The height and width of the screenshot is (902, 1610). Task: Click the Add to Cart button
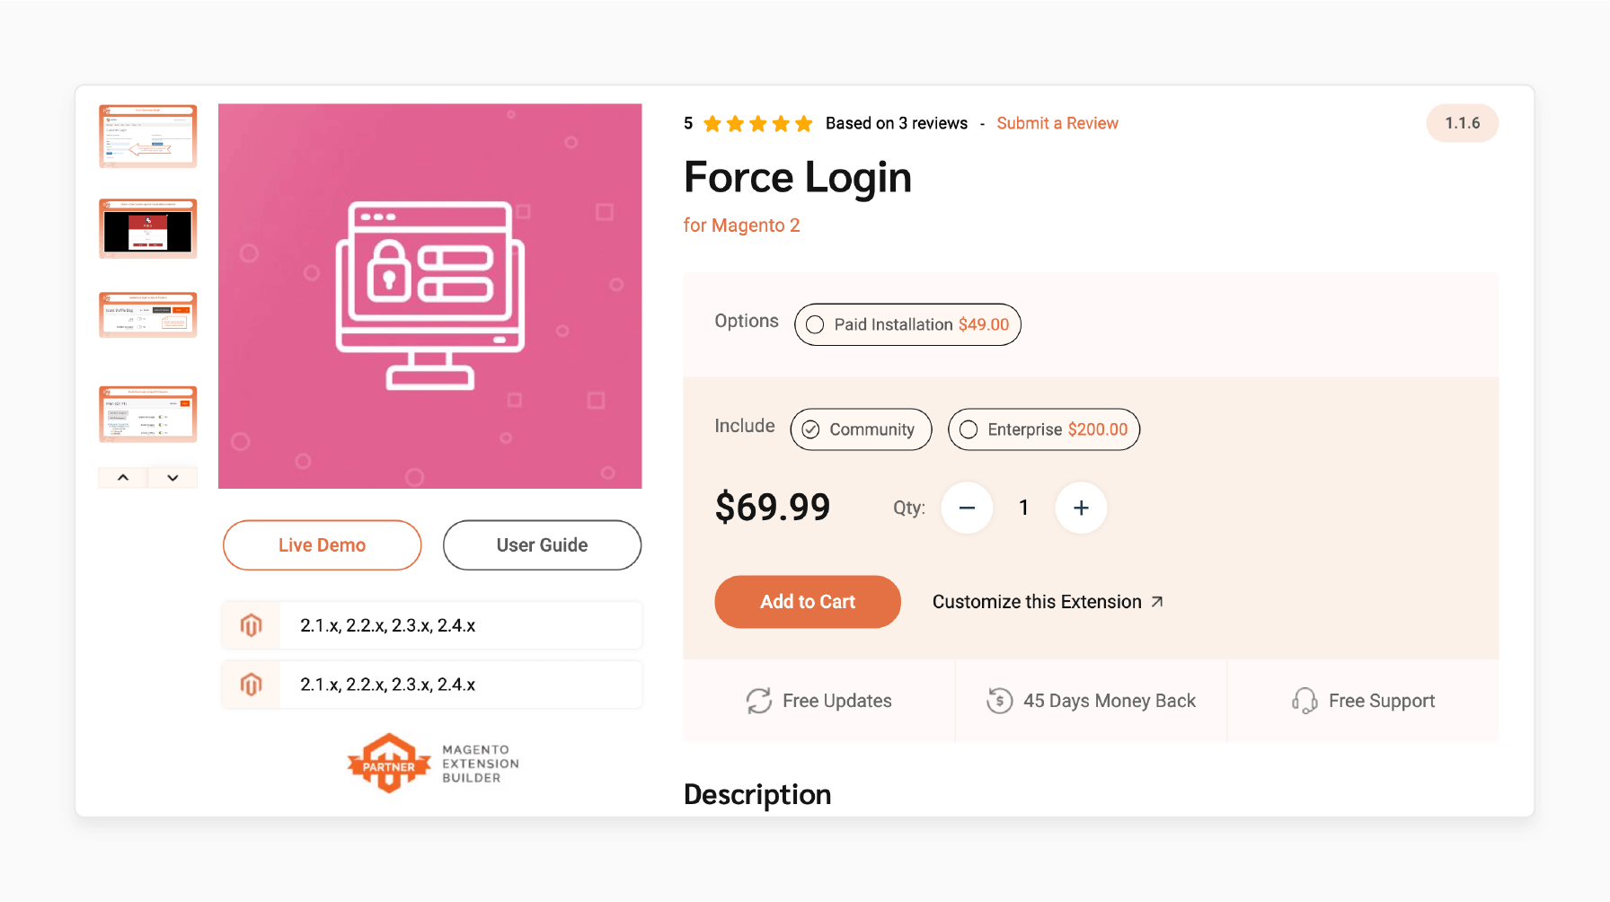(807, 601)
